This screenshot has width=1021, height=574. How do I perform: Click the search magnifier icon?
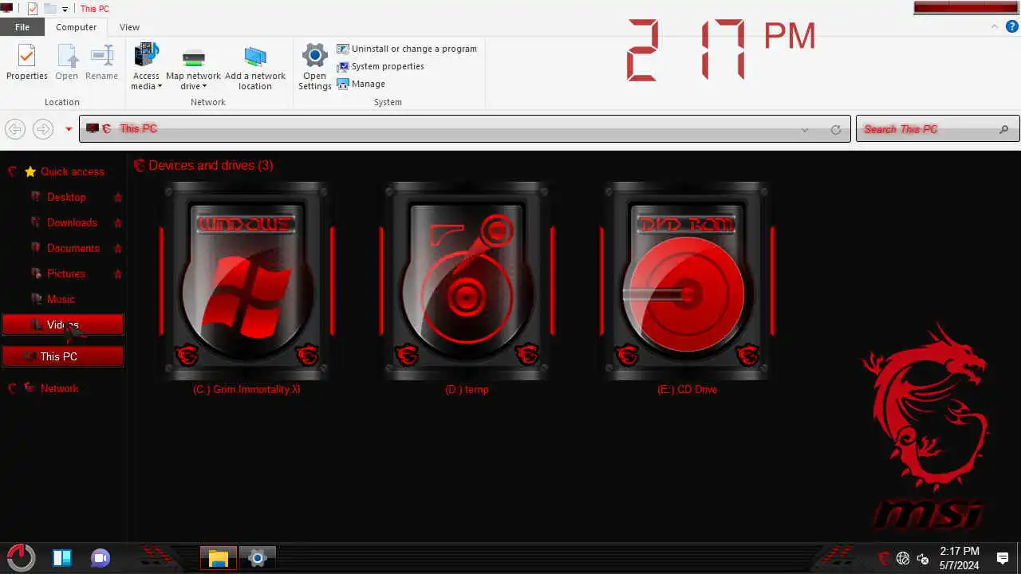(x=1003, y=129)
